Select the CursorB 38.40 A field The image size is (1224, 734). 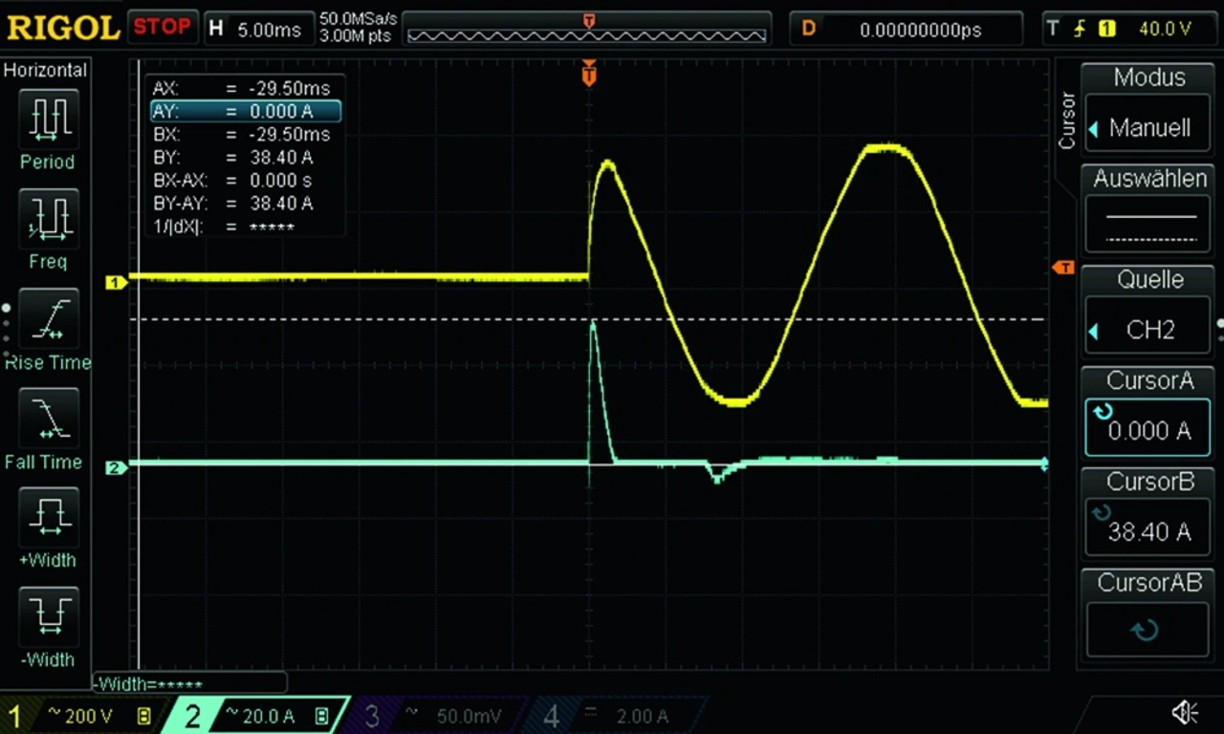1148,531
